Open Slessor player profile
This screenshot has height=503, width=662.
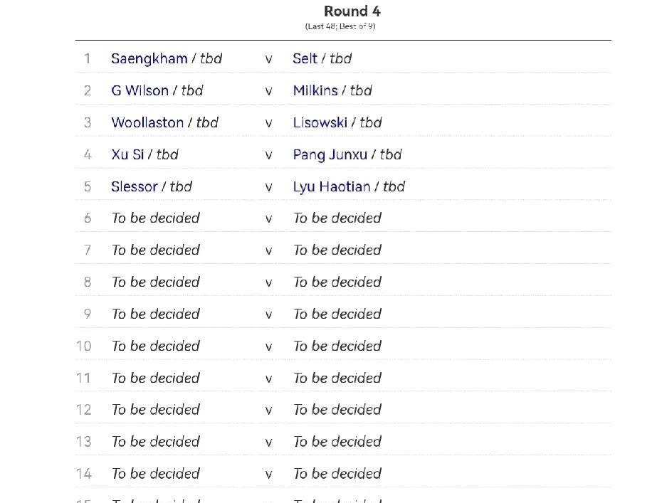click(x=134, y=186)
